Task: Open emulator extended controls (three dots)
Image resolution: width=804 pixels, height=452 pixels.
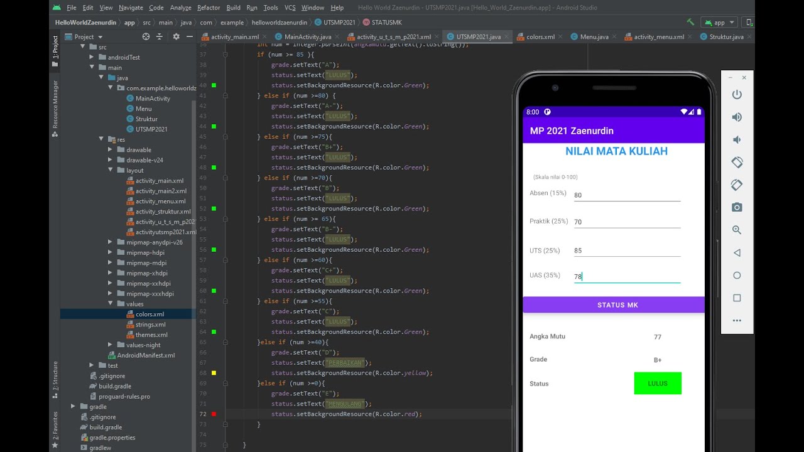Action: [737, 320]
